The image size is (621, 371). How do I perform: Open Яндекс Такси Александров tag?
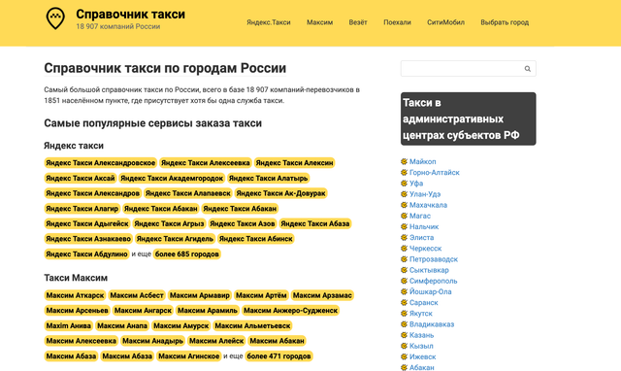point(93,193)
